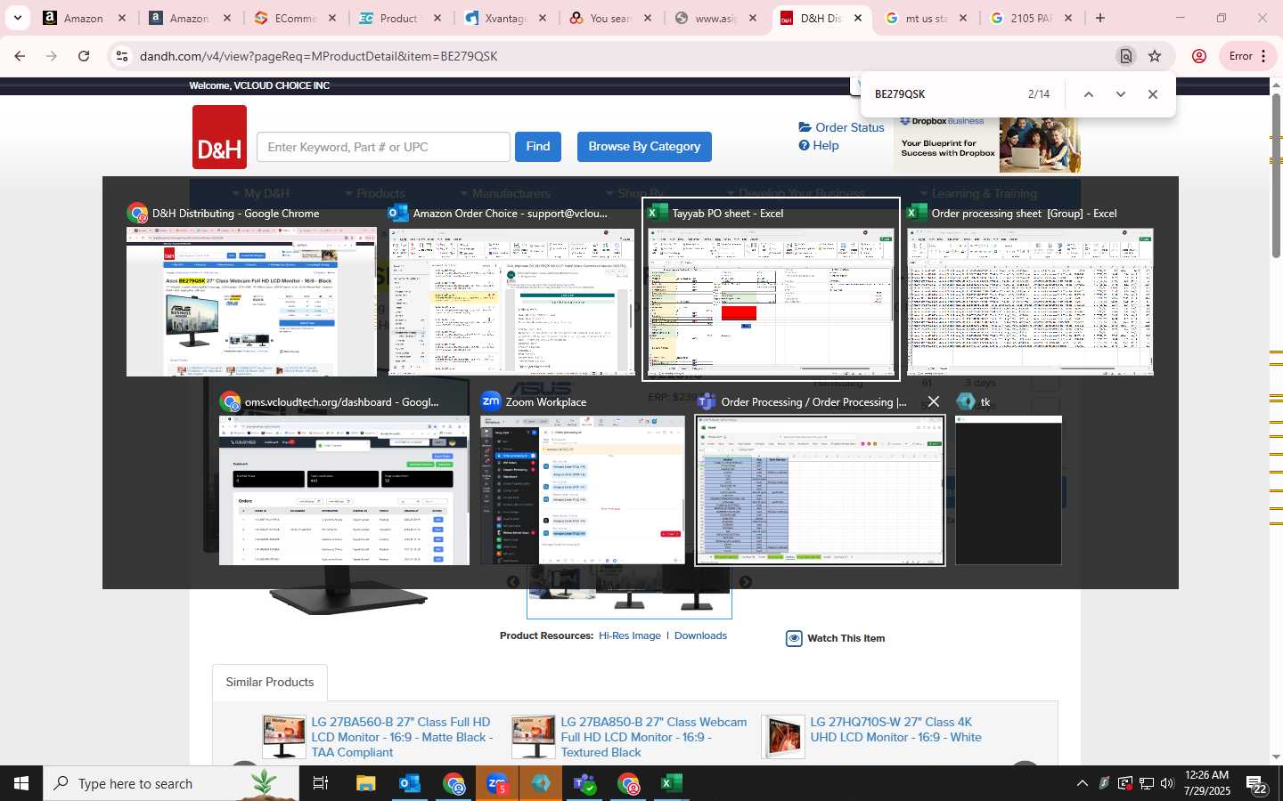Image resolution: width=1283 pixels, height=801 pixels.
Task: Select the D&H Distributing Google Chrome window thumbnail
Action: click(x=251, y=302)
